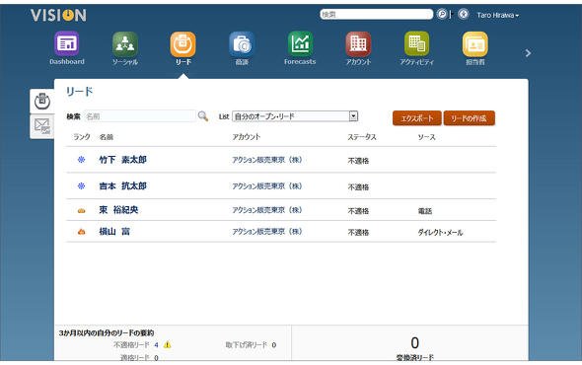Image resolution: width=582 pixels, height=365 pixels.
Task: Sort by アカウント column header
Action: pos(247,137)
